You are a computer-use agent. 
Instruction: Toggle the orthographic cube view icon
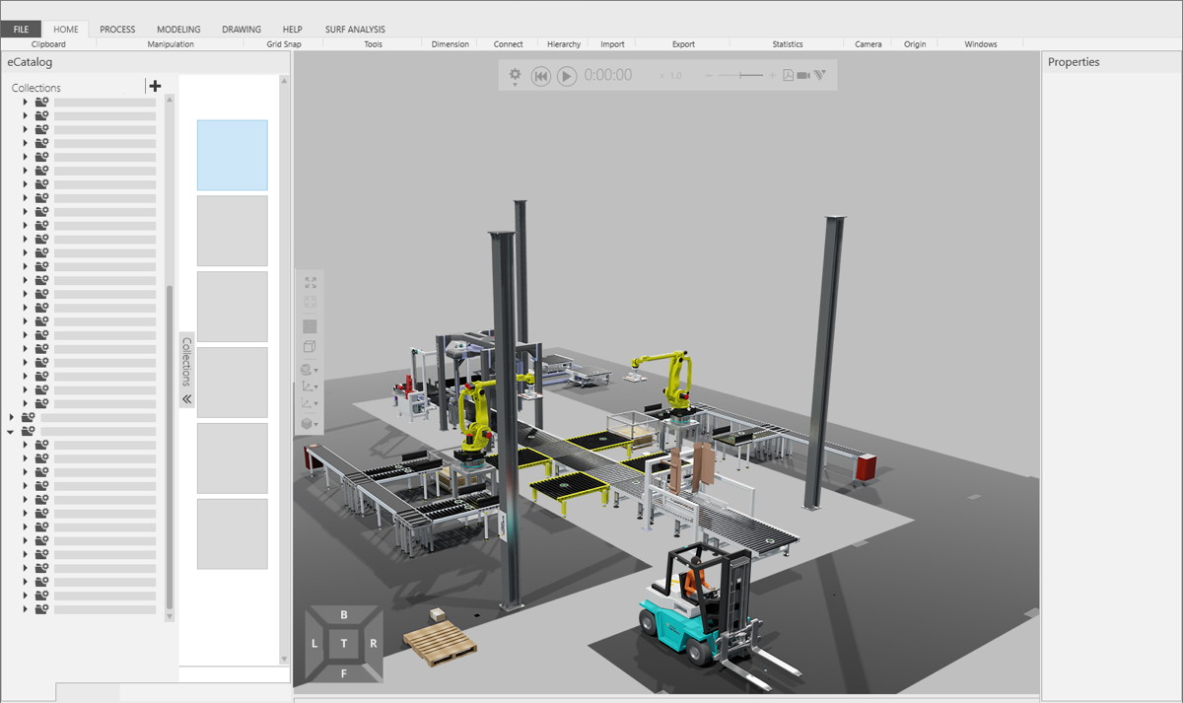(x=310, y=347)
